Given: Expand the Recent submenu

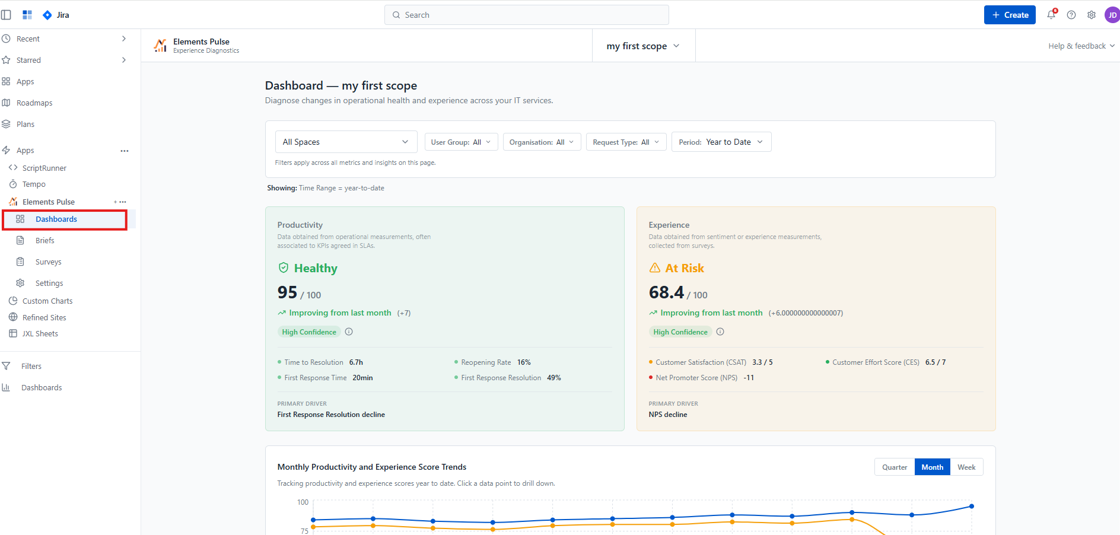Looking at the screenshot, I should [x=124, y=39].
